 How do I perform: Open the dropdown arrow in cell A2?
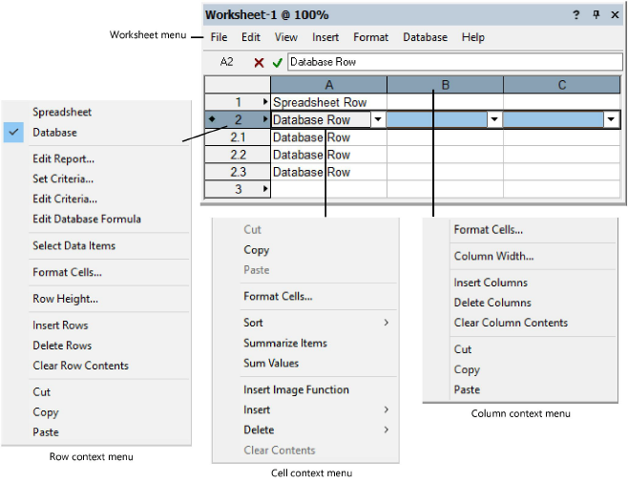[378, 120]
